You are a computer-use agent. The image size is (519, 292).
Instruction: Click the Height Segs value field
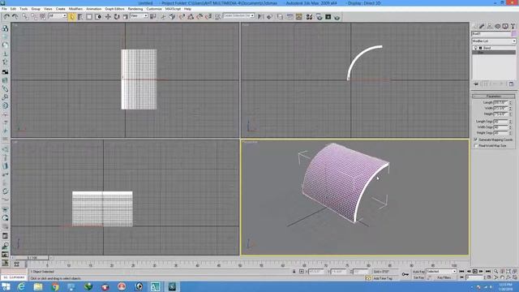tap(501, 133)
